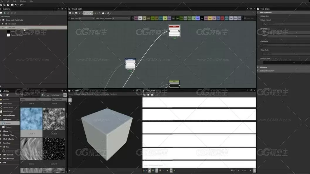Select Patterns under Generators in Library
Screen dimensions: 310x174
click(x=9, y=127)
